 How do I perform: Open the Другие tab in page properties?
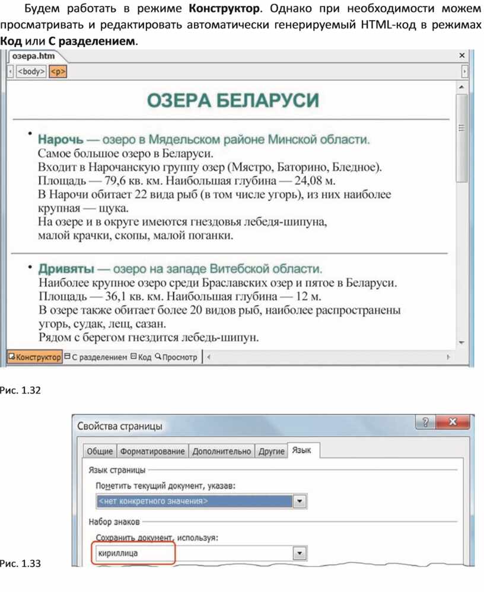click(271, 451)
